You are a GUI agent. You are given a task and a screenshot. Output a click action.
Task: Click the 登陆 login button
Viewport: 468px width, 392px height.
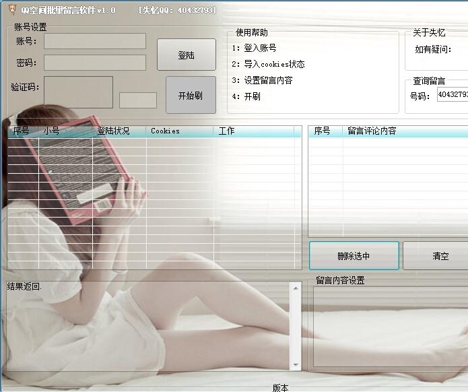tap(187, 55)
